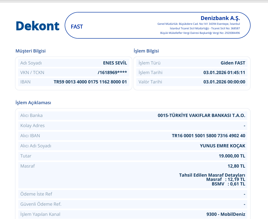Select sender IBAN TR59 0013 4000 0175 1162 8000 01
268x219 pixels.
point(90,82)
